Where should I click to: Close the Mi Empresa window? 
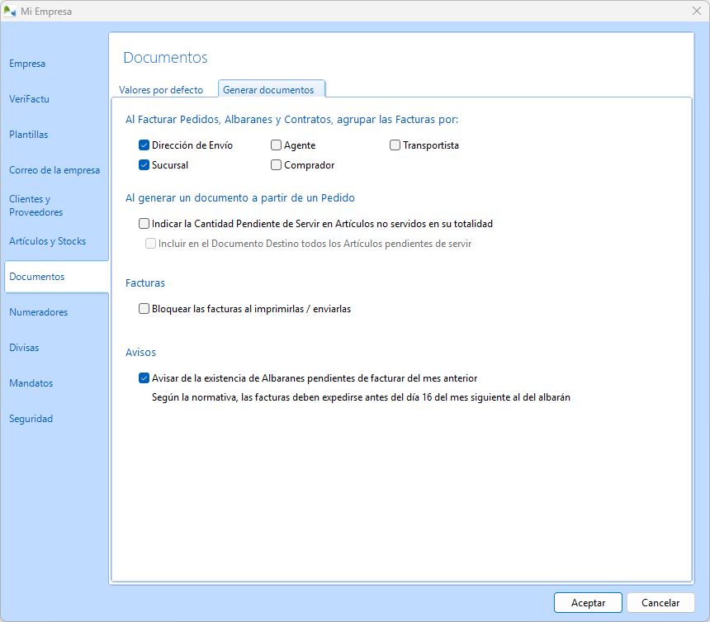point(695,11)
